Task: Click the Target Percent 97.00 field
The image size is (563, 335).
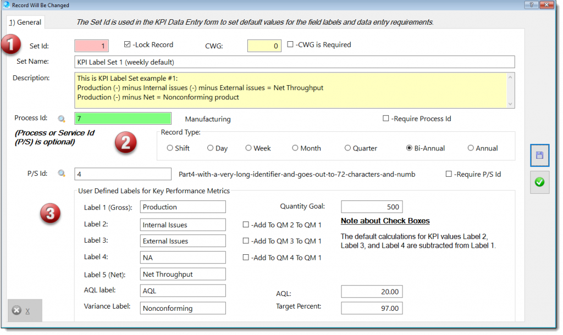Action: 372,308
